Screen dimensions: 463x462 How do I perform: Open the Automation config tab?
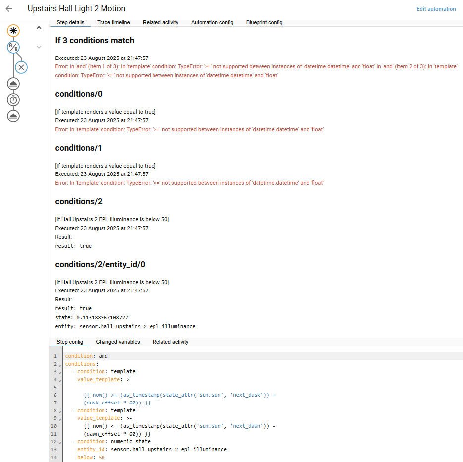(x=212, y=22)
